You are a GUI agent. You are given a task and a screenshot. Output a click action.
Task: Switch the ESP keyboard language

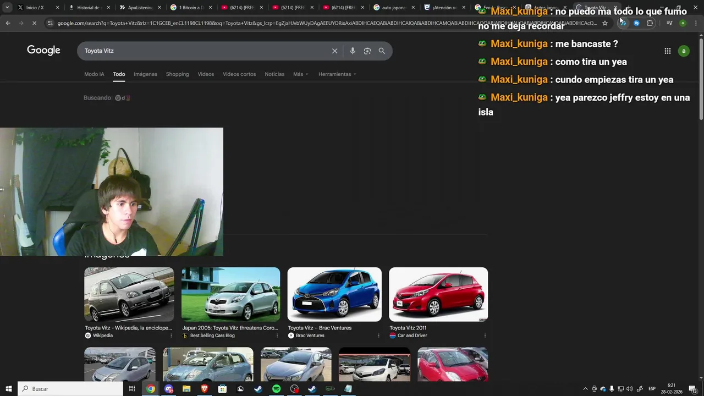(x=652, y=389)
